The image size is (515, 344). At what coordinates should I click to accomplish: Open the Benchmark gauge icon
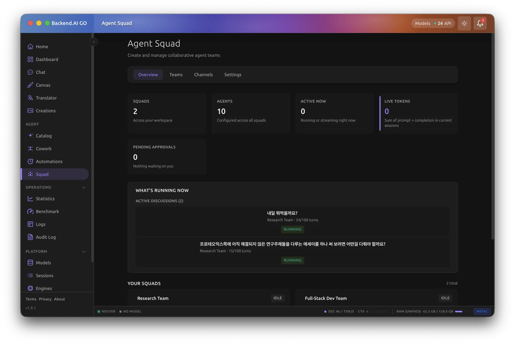point(30,211)
